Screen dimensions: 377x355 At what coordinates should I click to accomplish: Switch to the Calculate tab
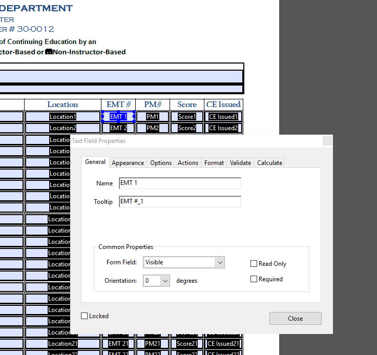coord(269,162)
